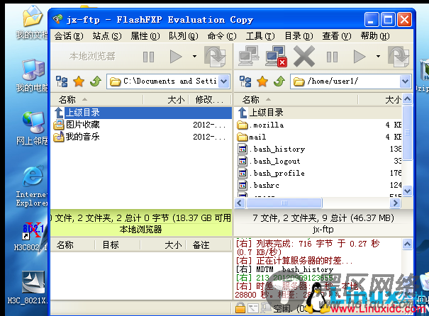Click the remote list scroll right arrow
Image resolution: width=429 pixels, height=316 pixels.
click(396, 203)
